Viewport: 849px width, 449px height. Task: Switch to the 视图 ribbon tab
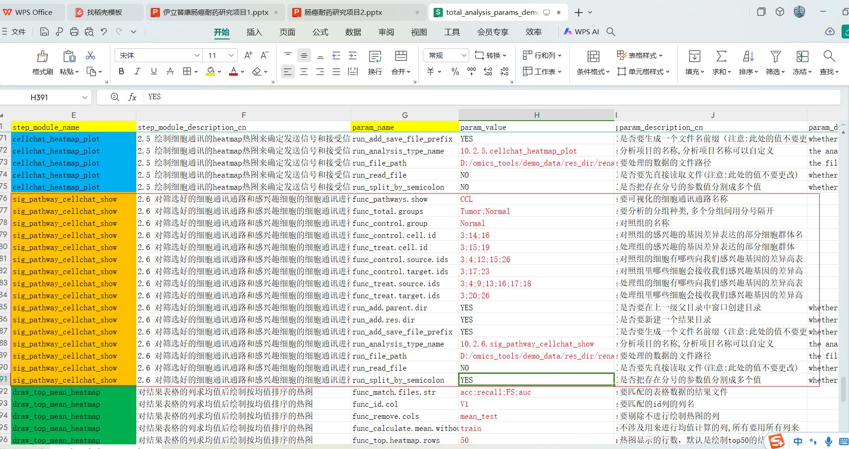[x=419, y=32]
